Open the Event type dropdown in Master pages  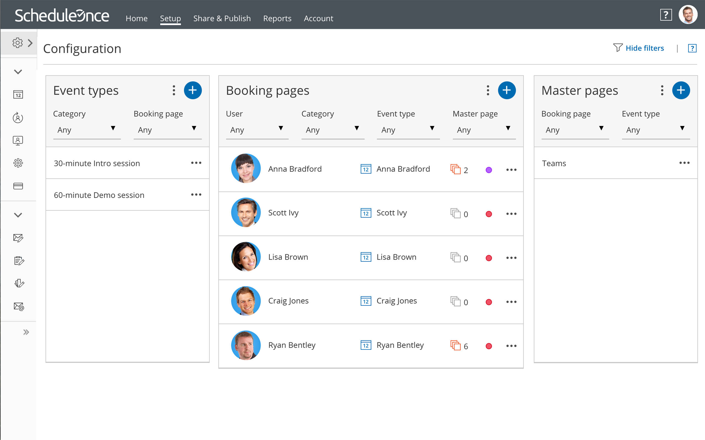(656, 130)
